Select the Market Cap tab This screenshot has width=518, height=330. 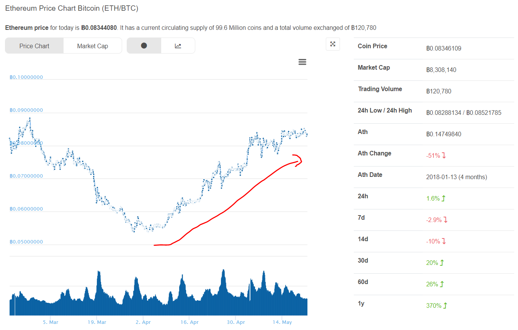coord(93,46)
